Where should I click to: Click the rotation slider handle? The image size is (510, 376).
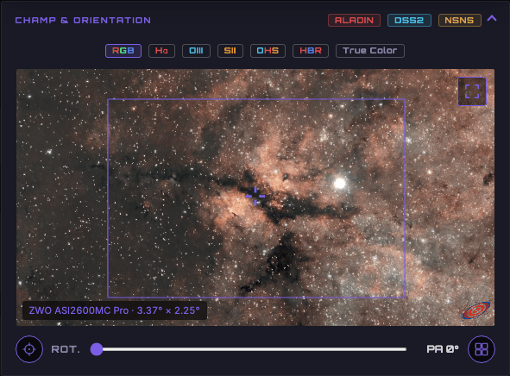coord(97,349)
